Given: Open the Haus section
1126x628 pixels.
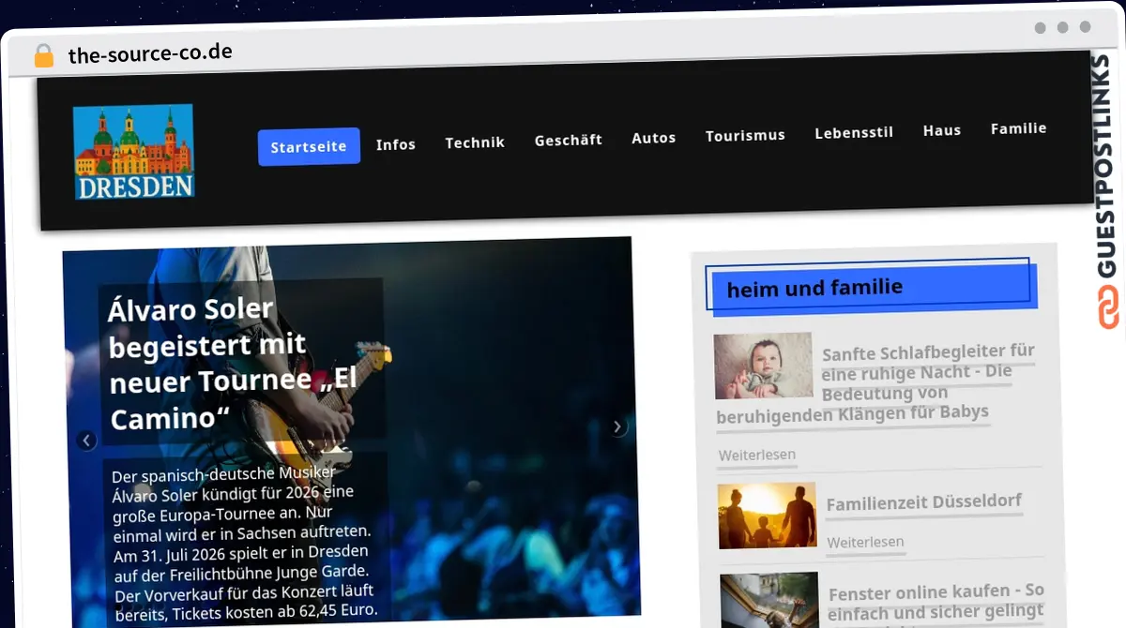Looking at the screenshot, I should 942,130.
